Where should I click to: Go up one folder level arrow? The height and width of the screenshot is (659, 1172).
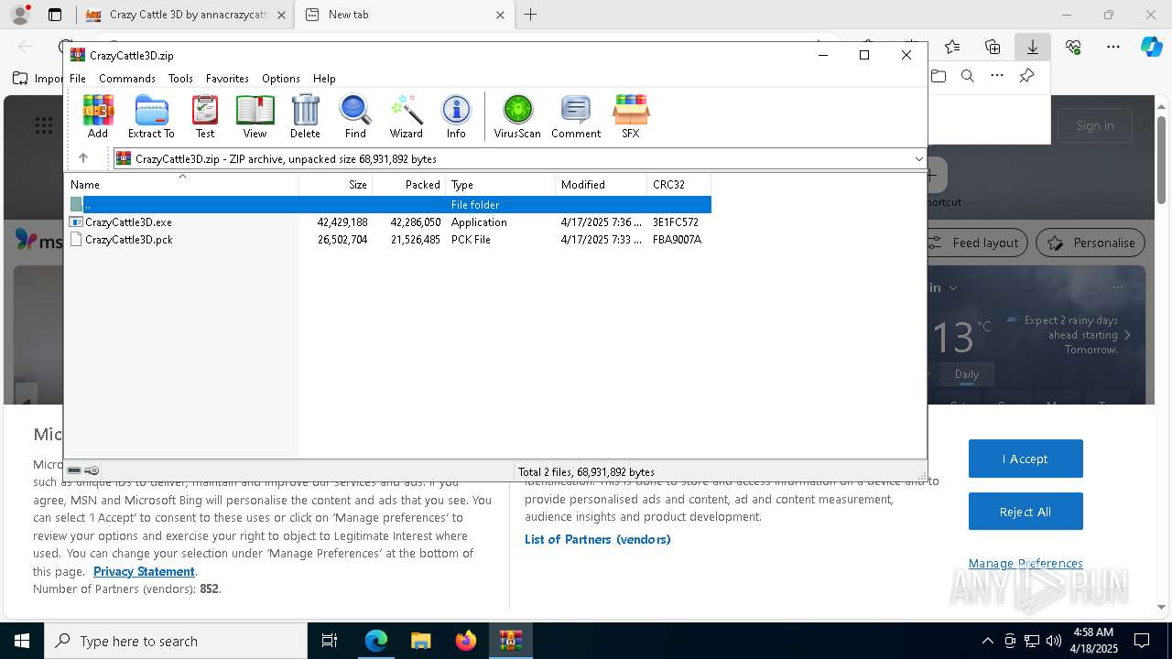(83, 158)
